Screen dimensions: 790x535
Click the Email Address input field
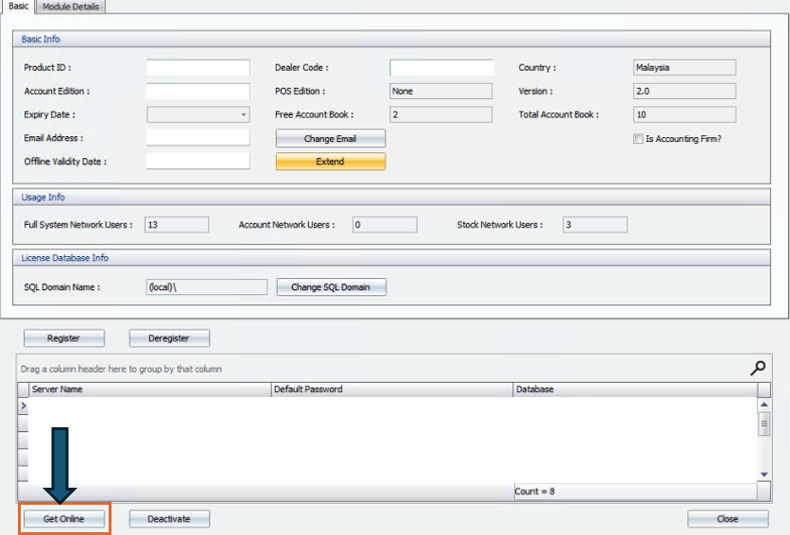click(x=197, y=139)
